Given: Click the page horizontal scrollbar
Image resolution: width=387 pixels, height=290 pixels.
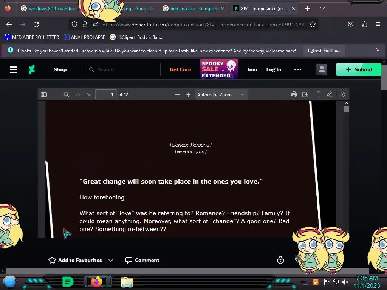Looking at the screenshot, I should click(187, 271).
